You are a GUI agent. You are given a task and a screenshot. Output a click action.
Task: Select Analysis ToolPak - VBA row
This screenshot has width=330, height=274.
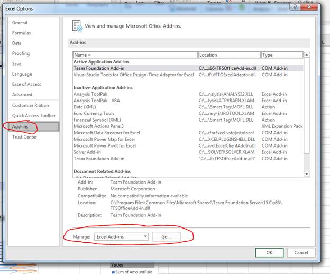(x=188, y=101)
